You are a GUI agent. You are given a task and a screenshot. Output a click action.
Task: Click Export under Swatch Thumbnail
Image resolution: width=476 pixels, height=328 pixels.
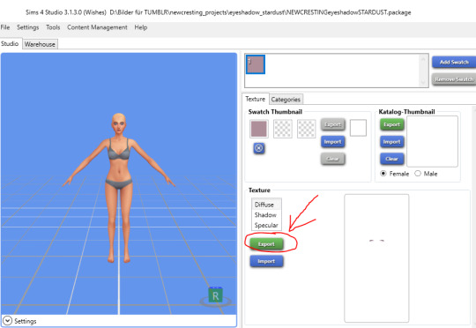[333, 124]
